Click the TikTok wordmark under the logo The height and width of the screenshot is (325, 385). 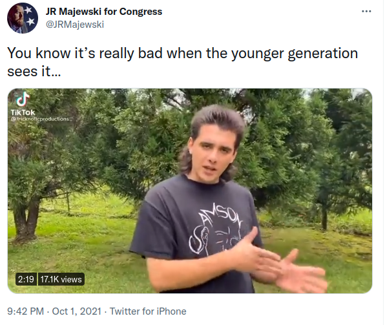point(23,112)
